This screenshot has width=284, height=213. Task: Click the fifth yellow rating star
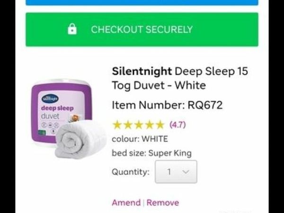click(x=160, y=125)
